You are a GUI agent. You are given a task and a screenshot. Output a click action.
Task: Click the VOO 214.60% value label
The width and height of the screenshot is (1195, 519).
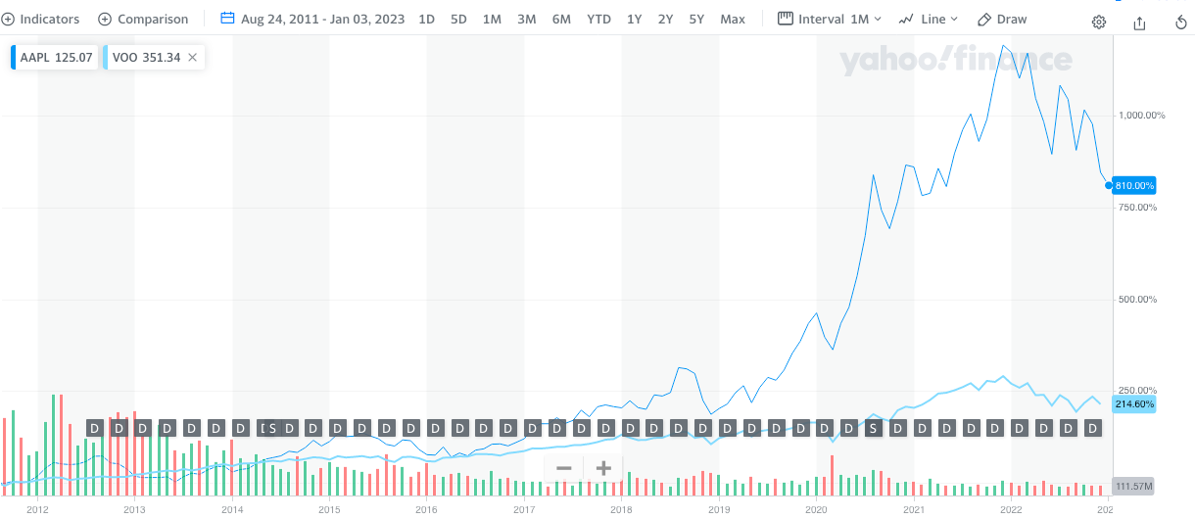(x=1136, y=403)
